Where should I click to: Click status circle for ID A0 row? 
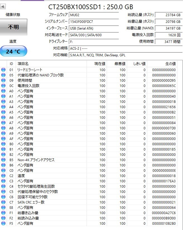click(x=3, y=91)
